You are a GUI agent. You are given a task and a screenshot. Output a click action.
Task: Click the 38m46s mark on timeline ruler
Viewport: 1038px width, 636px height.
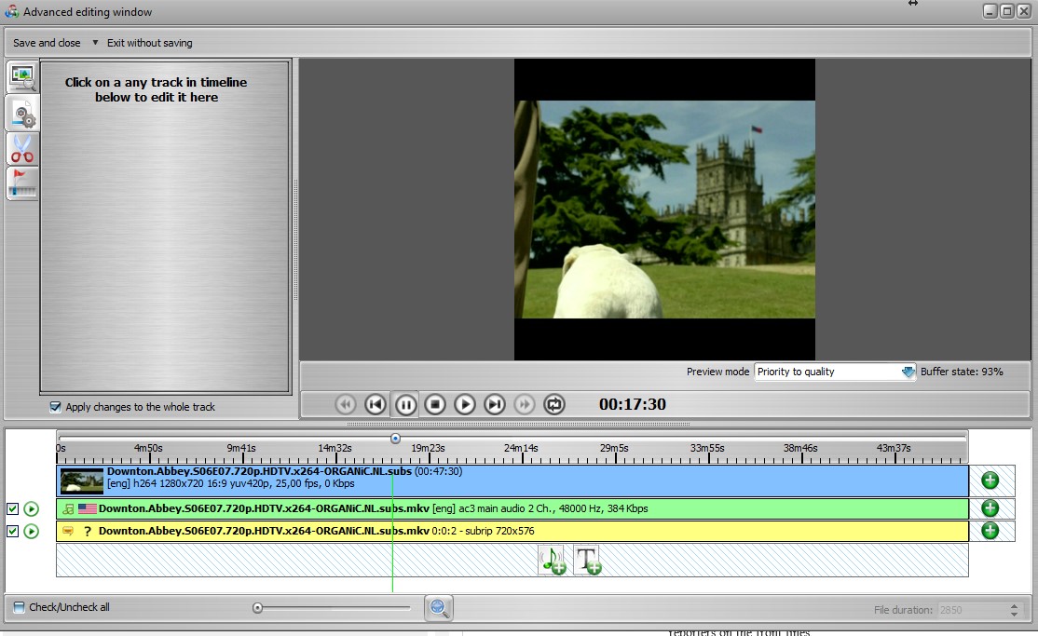click(800, 448)
